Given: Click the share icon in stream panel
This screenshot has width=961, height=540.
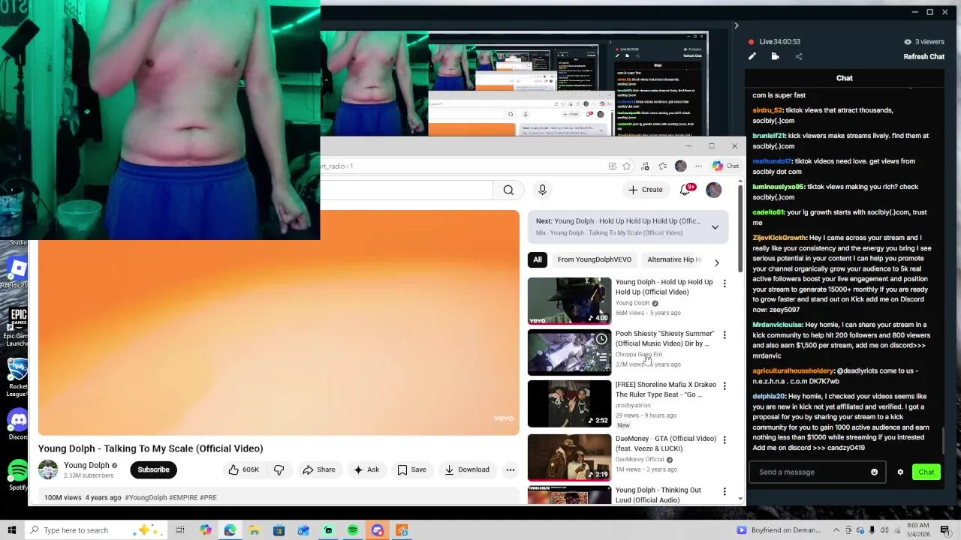Looking at the screenshot, I should click(x=798, y=56).
